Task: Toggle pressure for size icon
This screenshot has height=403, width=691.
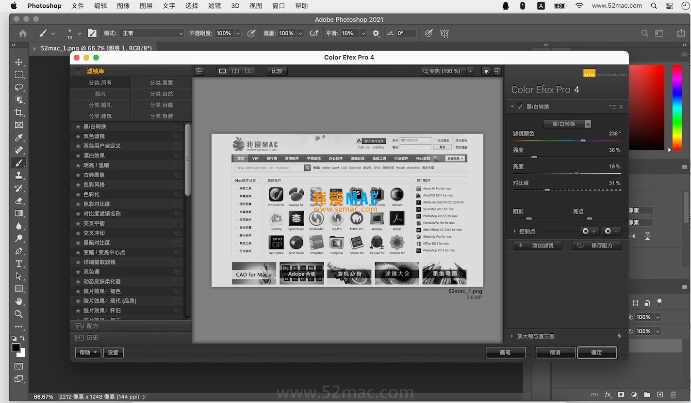Action: click(x=428, y=33)
